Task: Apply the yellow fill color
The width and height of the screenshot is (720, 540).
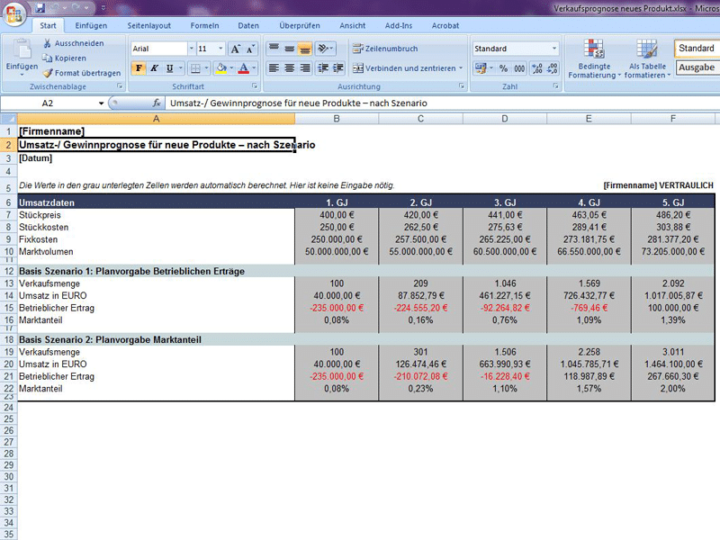Action: (x=221, y=68)
